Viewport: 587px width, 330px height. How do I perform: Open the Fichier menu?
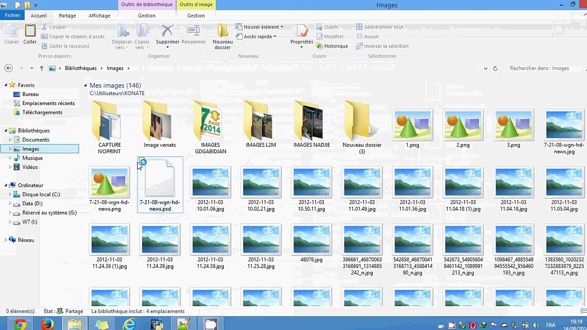12,15
